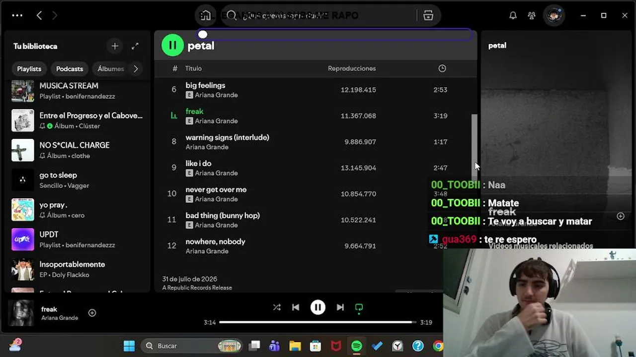Image resolution: width=636 pixels, height=357 pixels.
Task: Open freak title in now-playing bar
Action: click(49, 309)
